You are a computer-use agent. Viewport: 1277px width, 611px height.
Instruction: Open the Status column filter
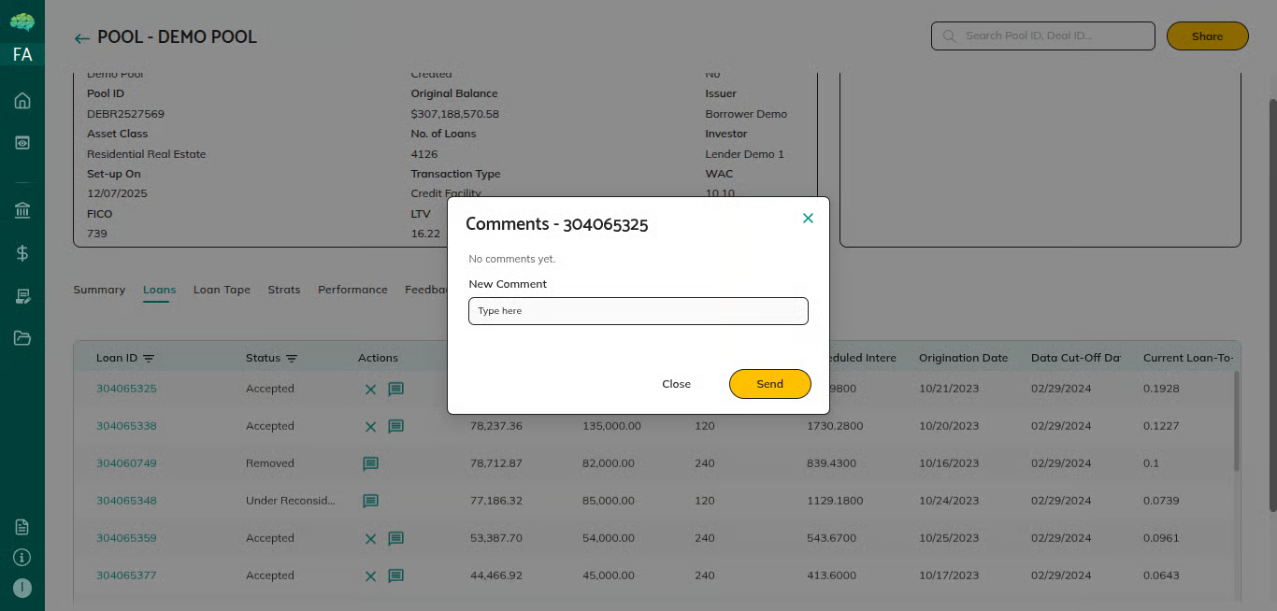pos(292,359)
